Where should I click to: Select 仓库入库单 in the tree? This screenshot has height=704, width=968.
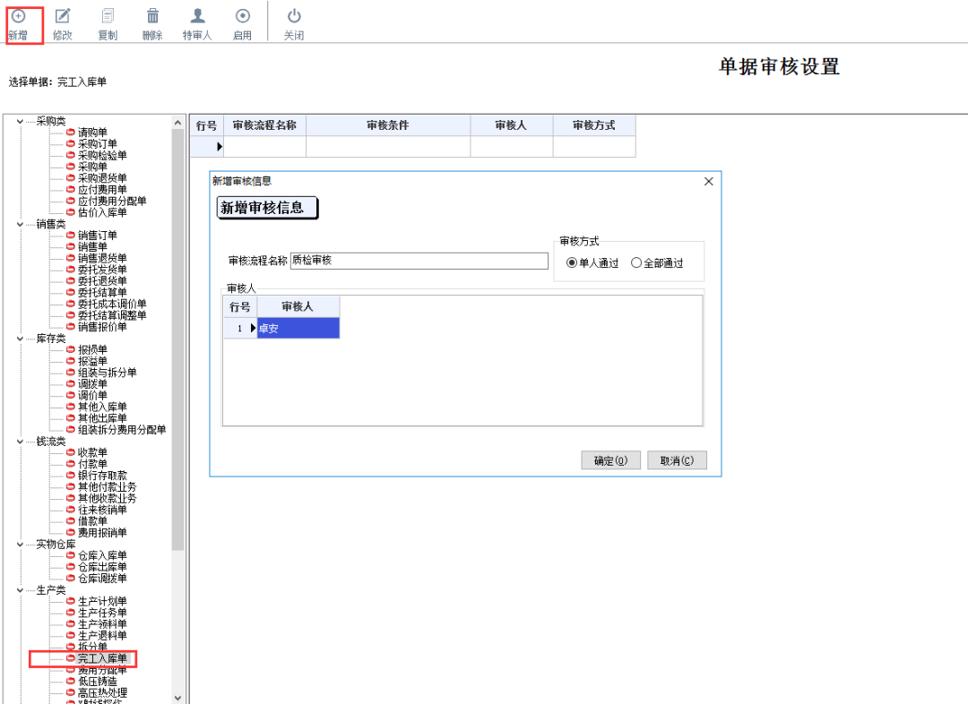point(102,555)
